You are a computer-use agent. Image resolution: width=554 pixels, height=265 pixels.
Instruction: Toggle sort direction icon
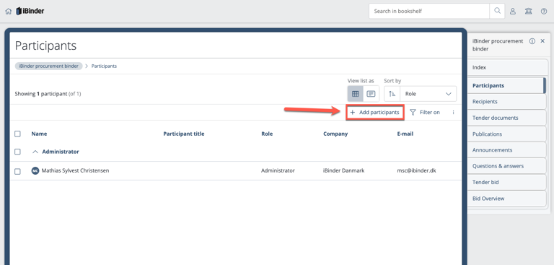(x=392, y=94)
